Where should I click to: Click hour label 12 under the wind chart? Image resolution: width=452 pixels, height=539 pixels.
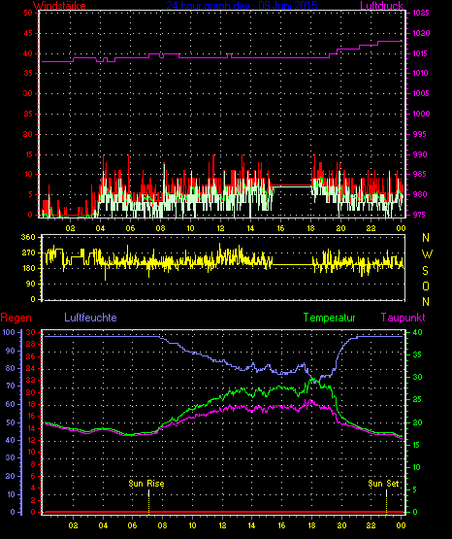click(220, 228)
